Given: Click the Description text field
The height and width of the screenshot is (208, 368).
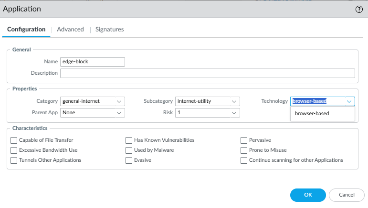Looking at the screenshot, I should 208,73.
